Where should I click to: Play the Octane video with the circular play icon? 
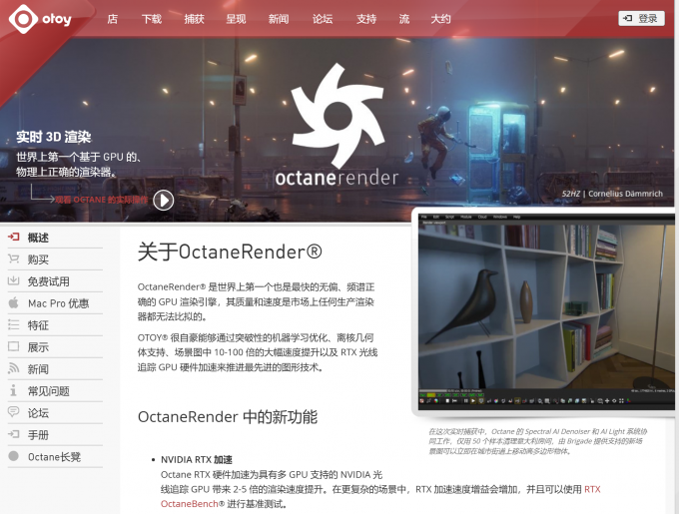[x=163, y=201]
